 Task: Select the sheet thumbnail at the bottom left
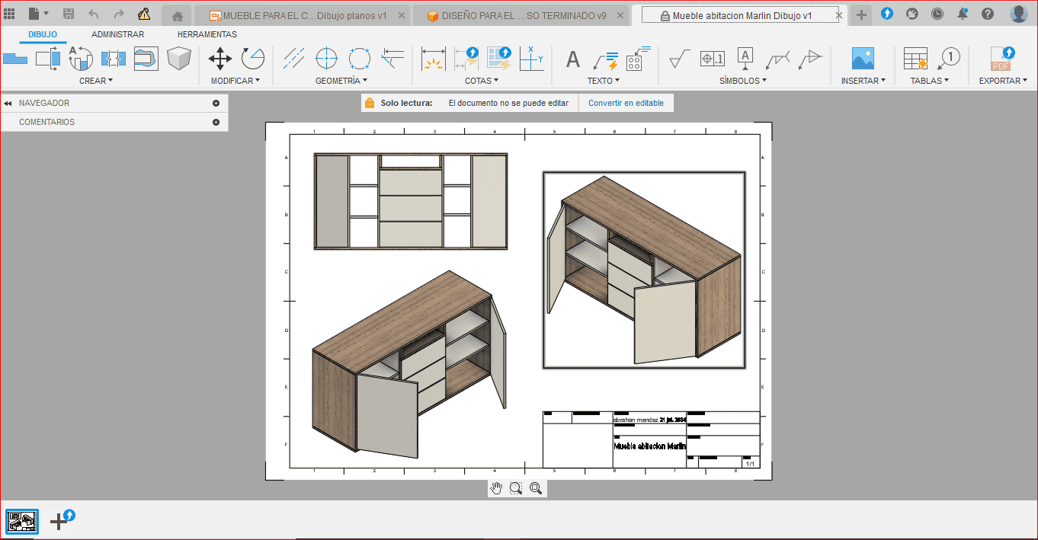[x=21, y=521]
